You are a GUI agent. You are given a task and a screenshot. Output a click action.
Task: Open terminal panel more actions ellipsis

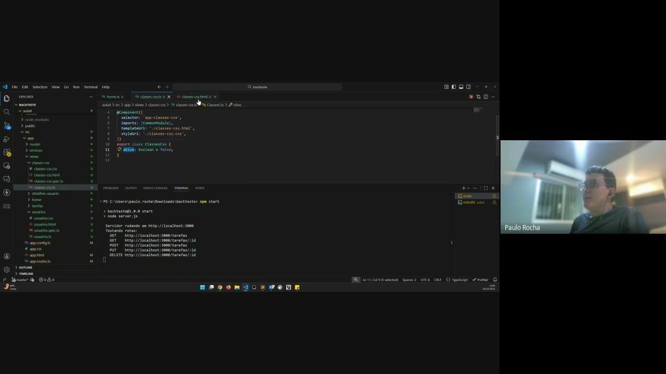tap(475, 188)
